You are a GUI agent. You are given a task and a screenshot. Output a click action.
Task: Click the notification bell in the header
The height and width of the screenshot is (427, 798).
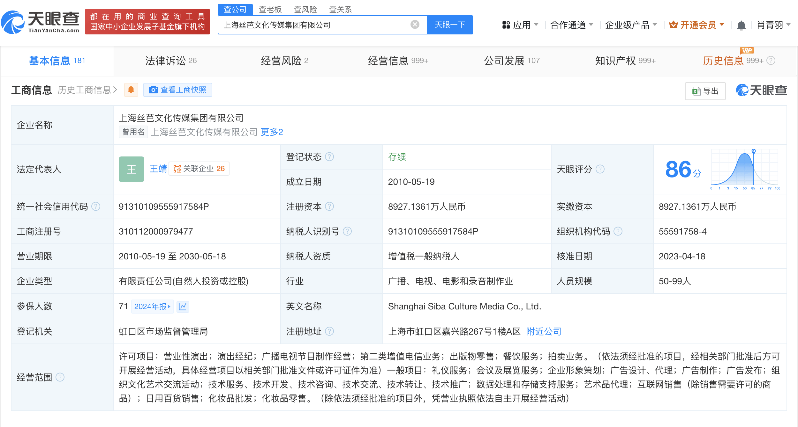[741, 25]
